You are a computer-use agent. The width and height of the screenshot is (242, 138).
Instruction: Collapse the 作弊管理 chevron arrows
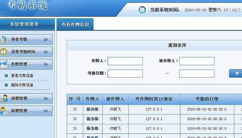[46, 64]
